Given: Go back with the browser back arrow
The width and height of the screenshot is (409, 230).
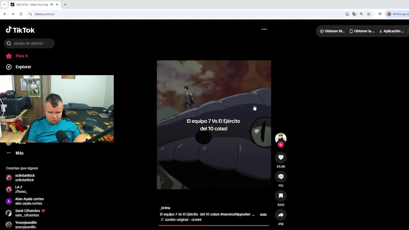Looking at the screenshot, I should click(x=5, y=14).
